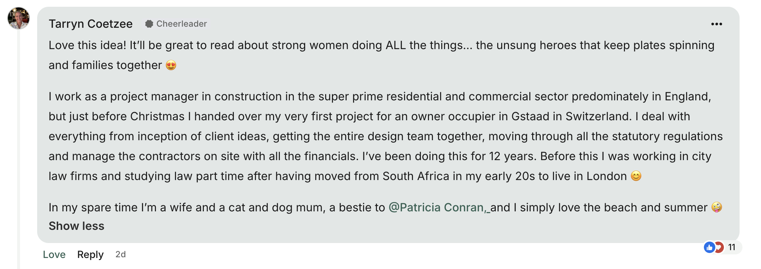Click the vertical thread line under avatar
This screenshot has width=761, height=269.
[19, 142]
